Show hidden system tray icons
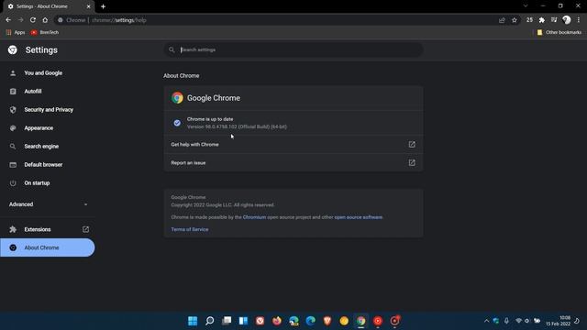 pyautogui.click(x=486, y=321)
